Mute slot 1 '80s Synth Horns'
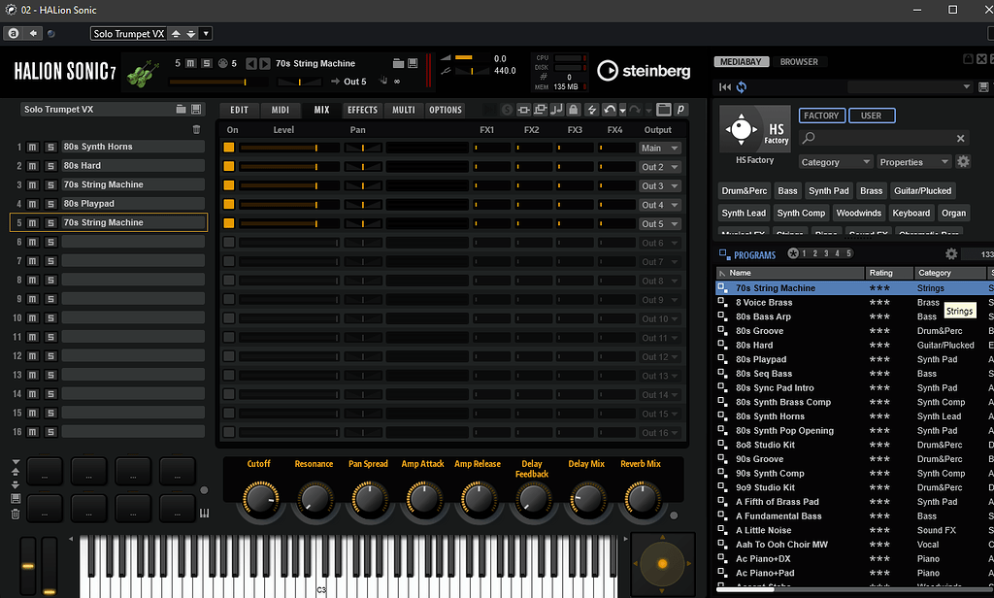The image size is (994, 598). (32, 146)
